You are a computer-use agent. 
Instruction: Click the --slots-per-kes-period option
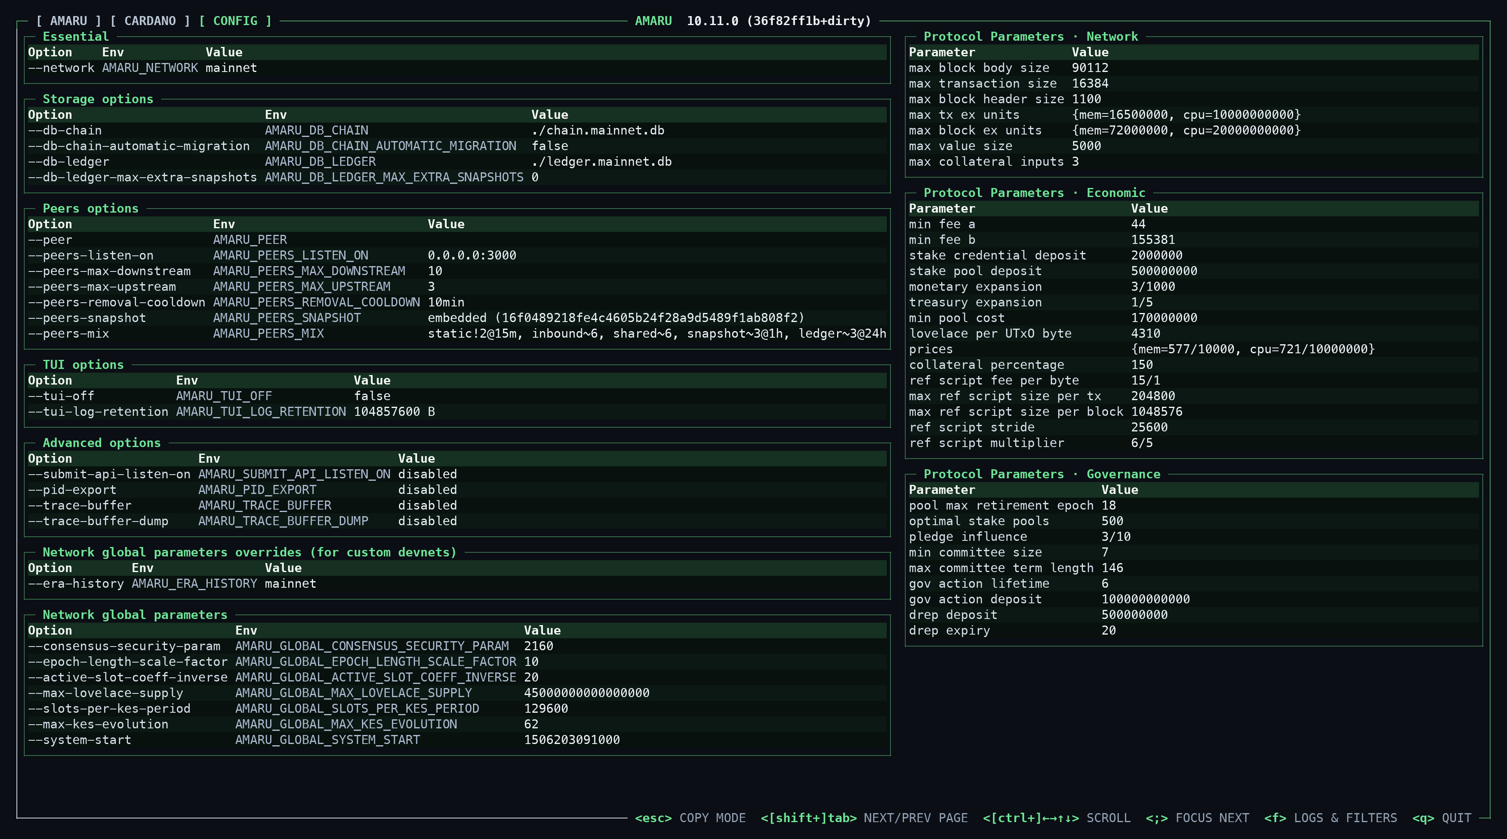click(x=109, y=709)
